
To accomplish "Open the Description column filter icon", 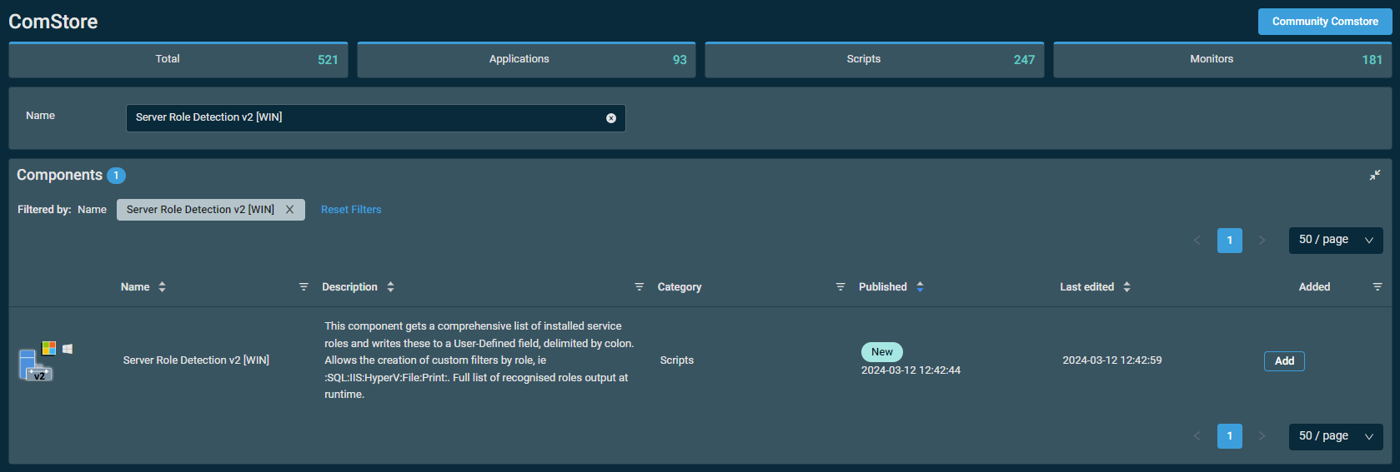I will (640, 287).
